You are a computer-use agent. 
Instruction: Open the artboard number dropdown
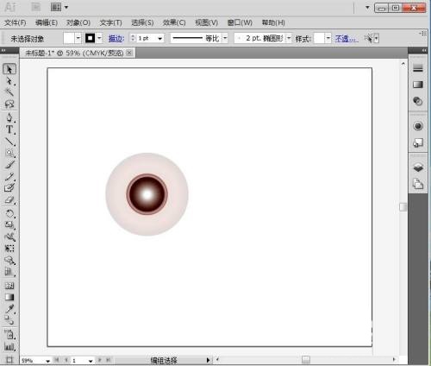click(91, 361)
